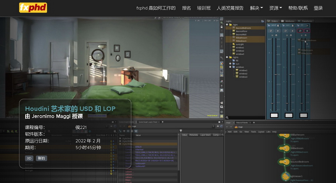Click the magnifier search icon below Lights tree
The width and height of the screenshot is (336, 183).
227,118
